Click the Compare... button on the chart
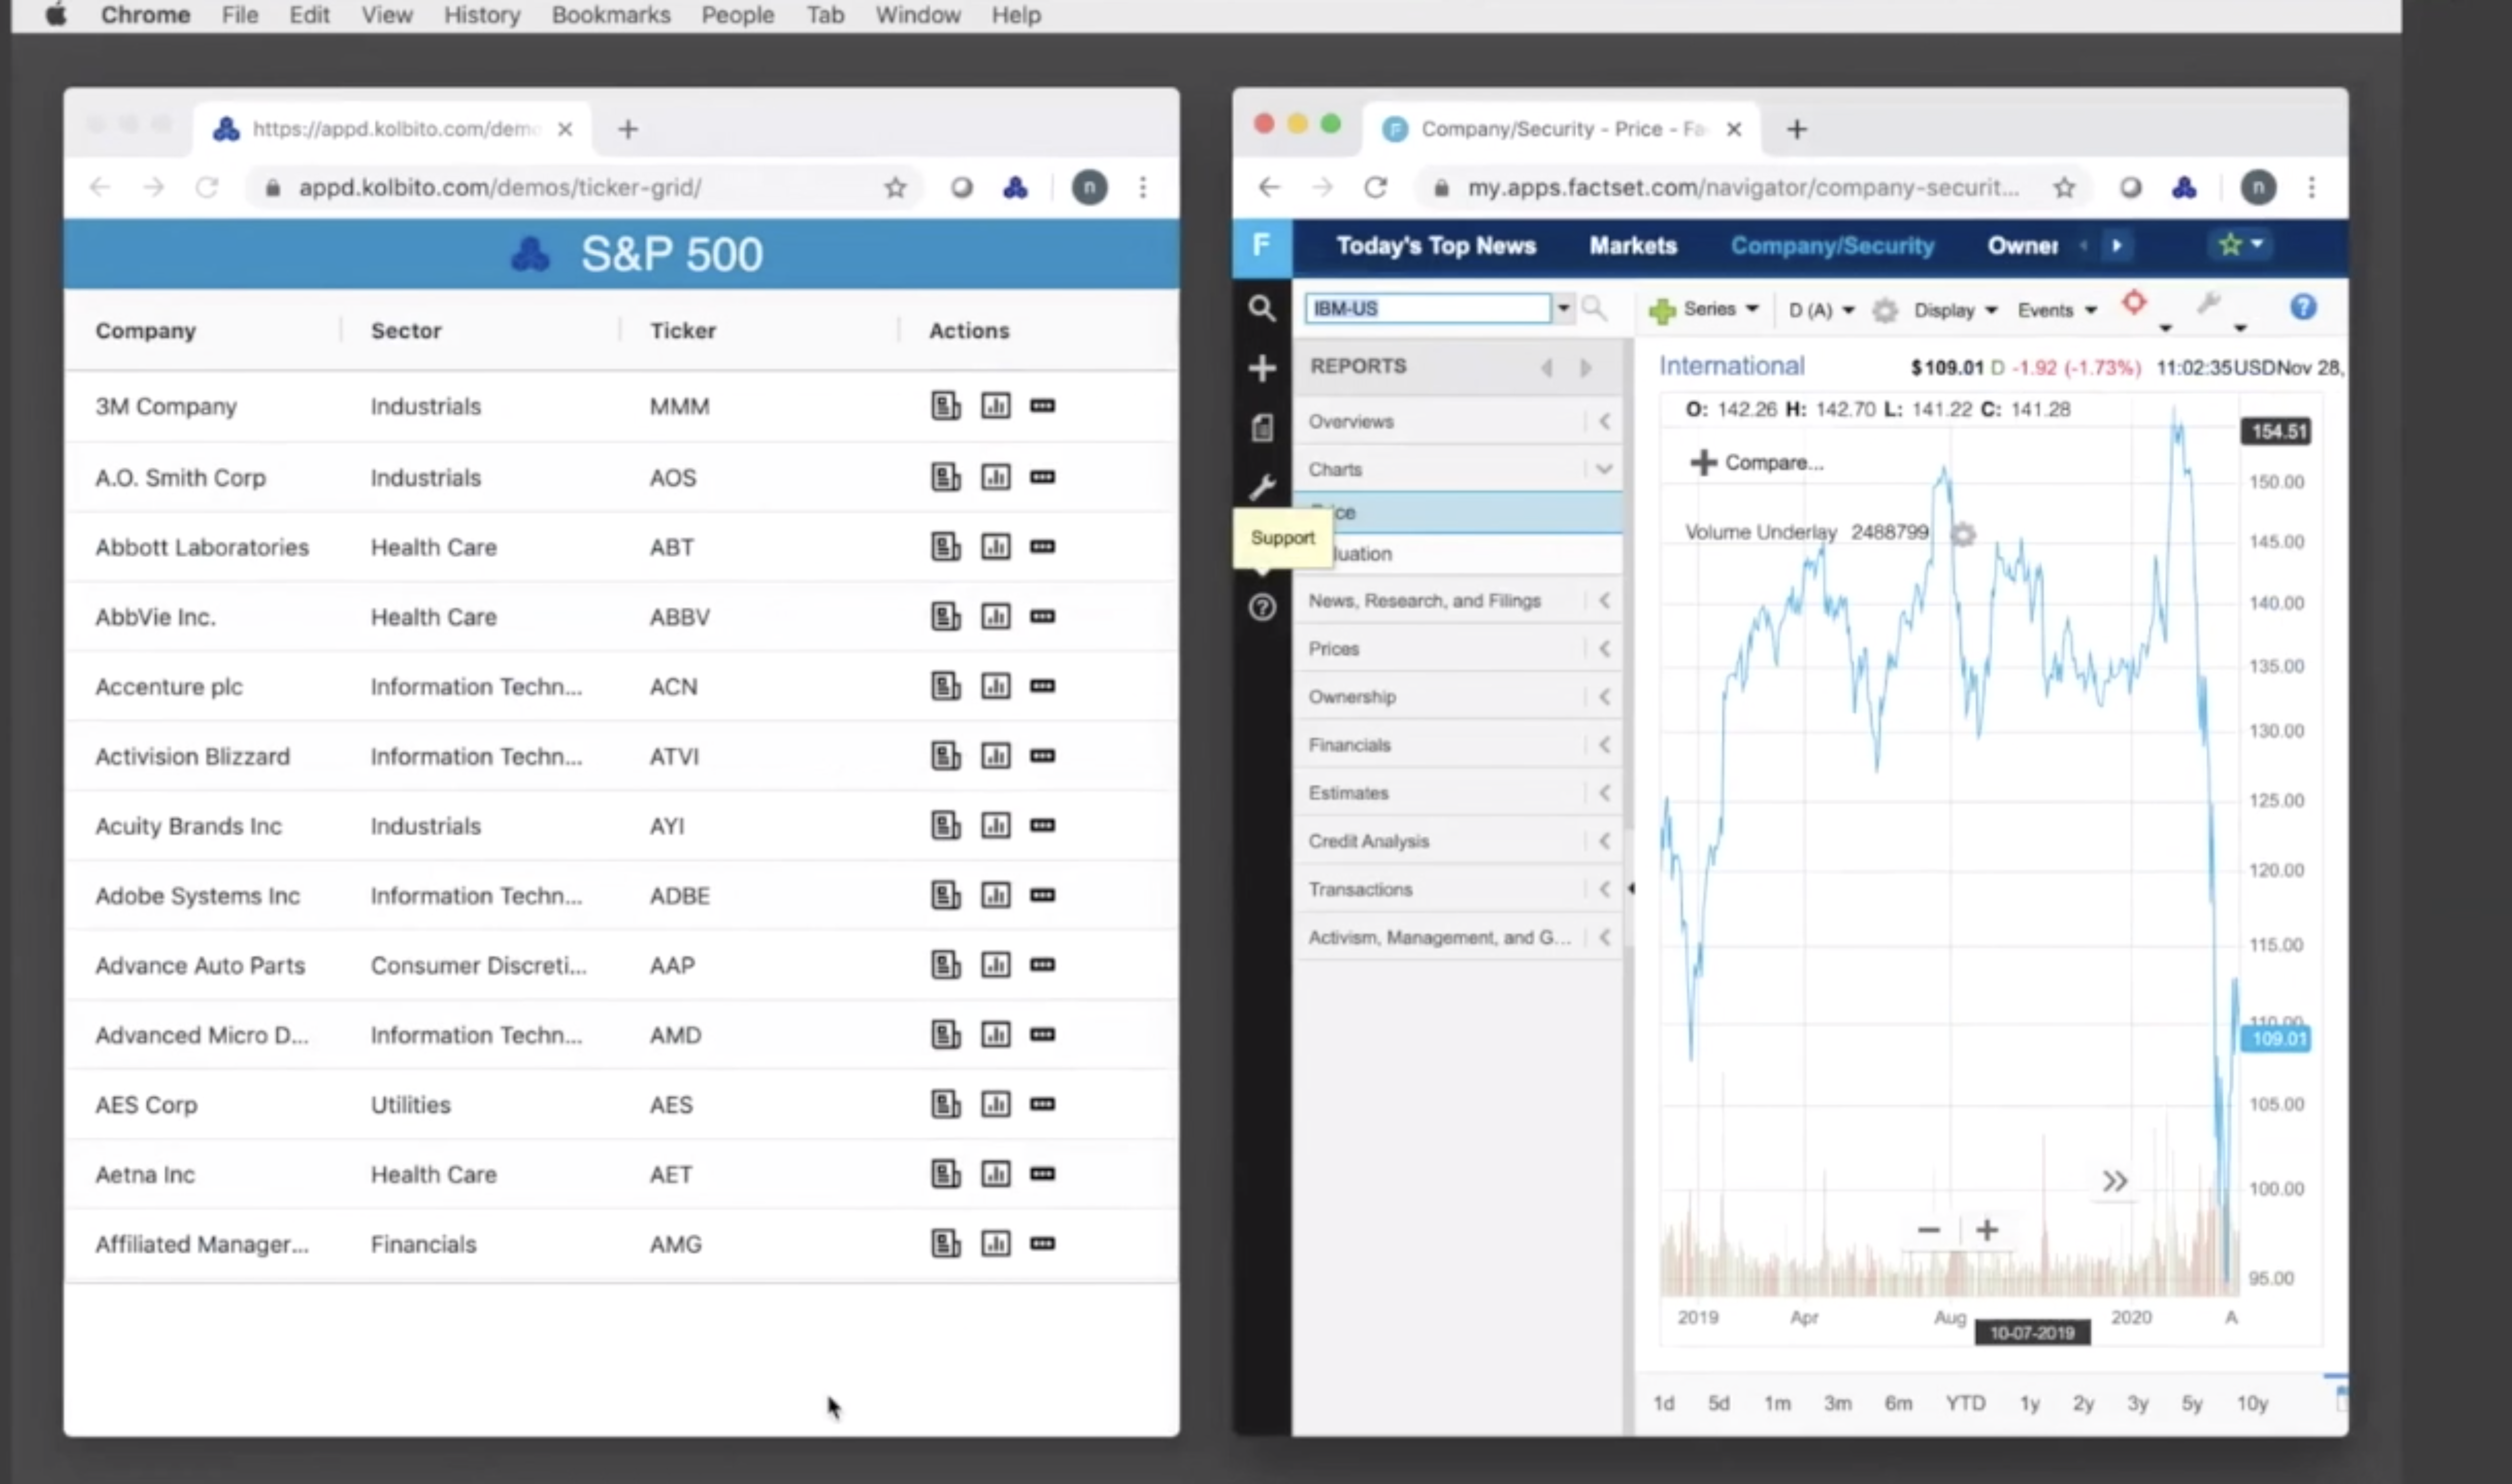Viewport: 2512px width, 1484px height. [1758, 462]
